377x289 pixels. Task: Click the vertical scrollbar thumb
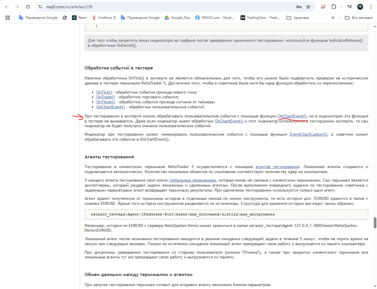pos(375,223)
